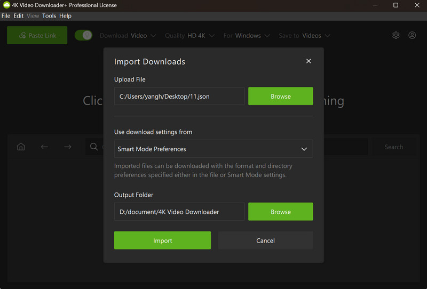This screenshot has height=289, width=427.
Task: Open the Edit menu
Action: (19, 16)
